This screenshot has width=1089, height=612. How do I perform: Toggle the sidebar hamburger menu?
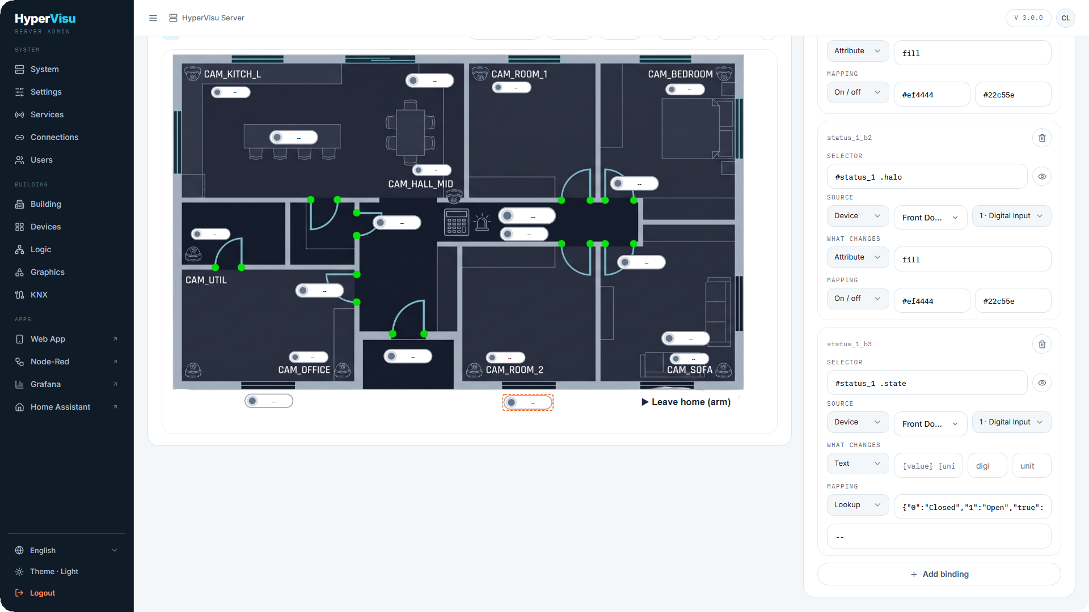click(153, 18)
